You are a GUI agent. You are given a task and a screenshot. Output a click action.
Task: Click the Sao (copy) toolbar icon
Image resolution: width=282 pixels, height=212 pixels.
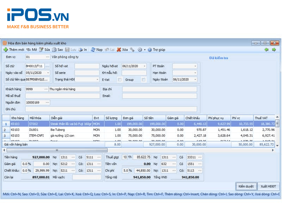pos(55,50)
